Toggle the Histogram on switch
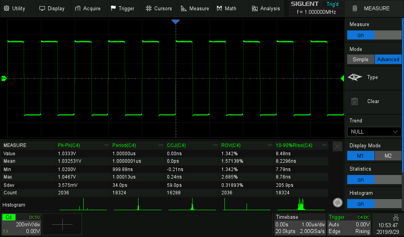 [374, 204]
